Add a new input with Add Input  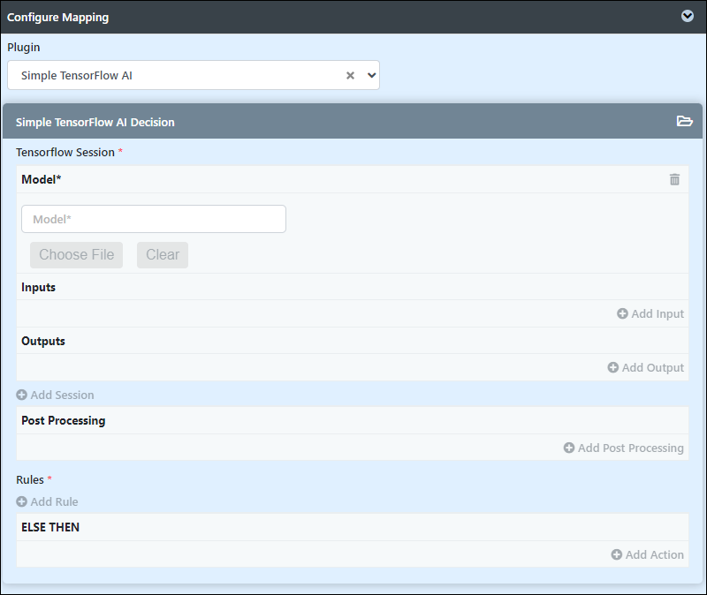pyautogui.click(x=650, y=313)
